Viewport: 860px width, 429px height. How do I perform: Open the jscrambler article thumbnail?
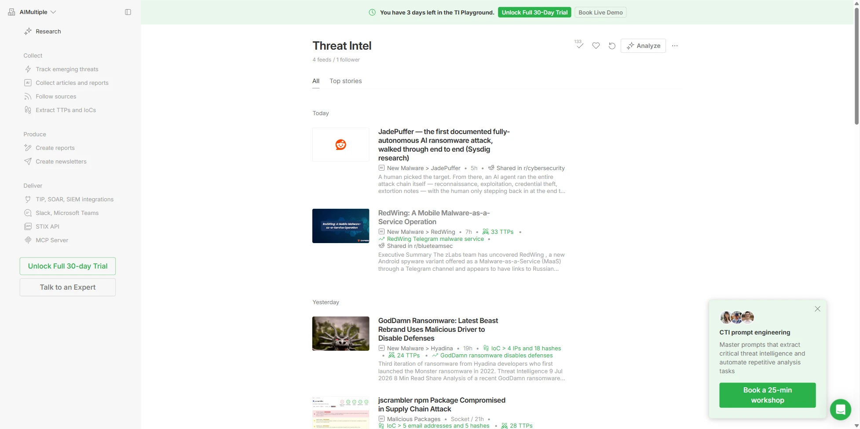[341, 412]
